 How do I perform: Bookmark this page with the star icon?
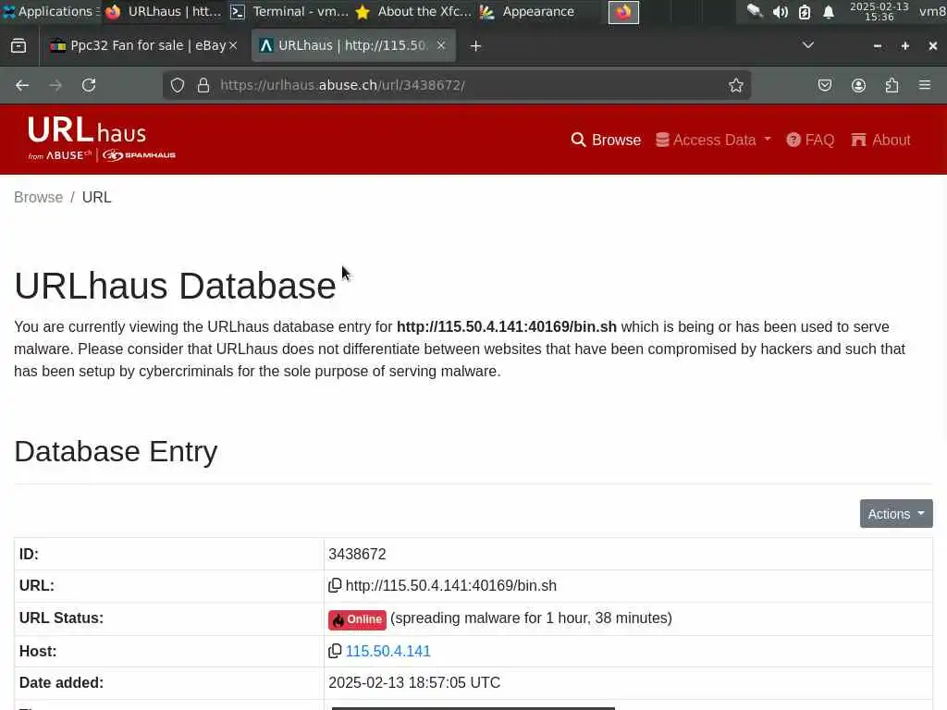[x=735, y=85]
